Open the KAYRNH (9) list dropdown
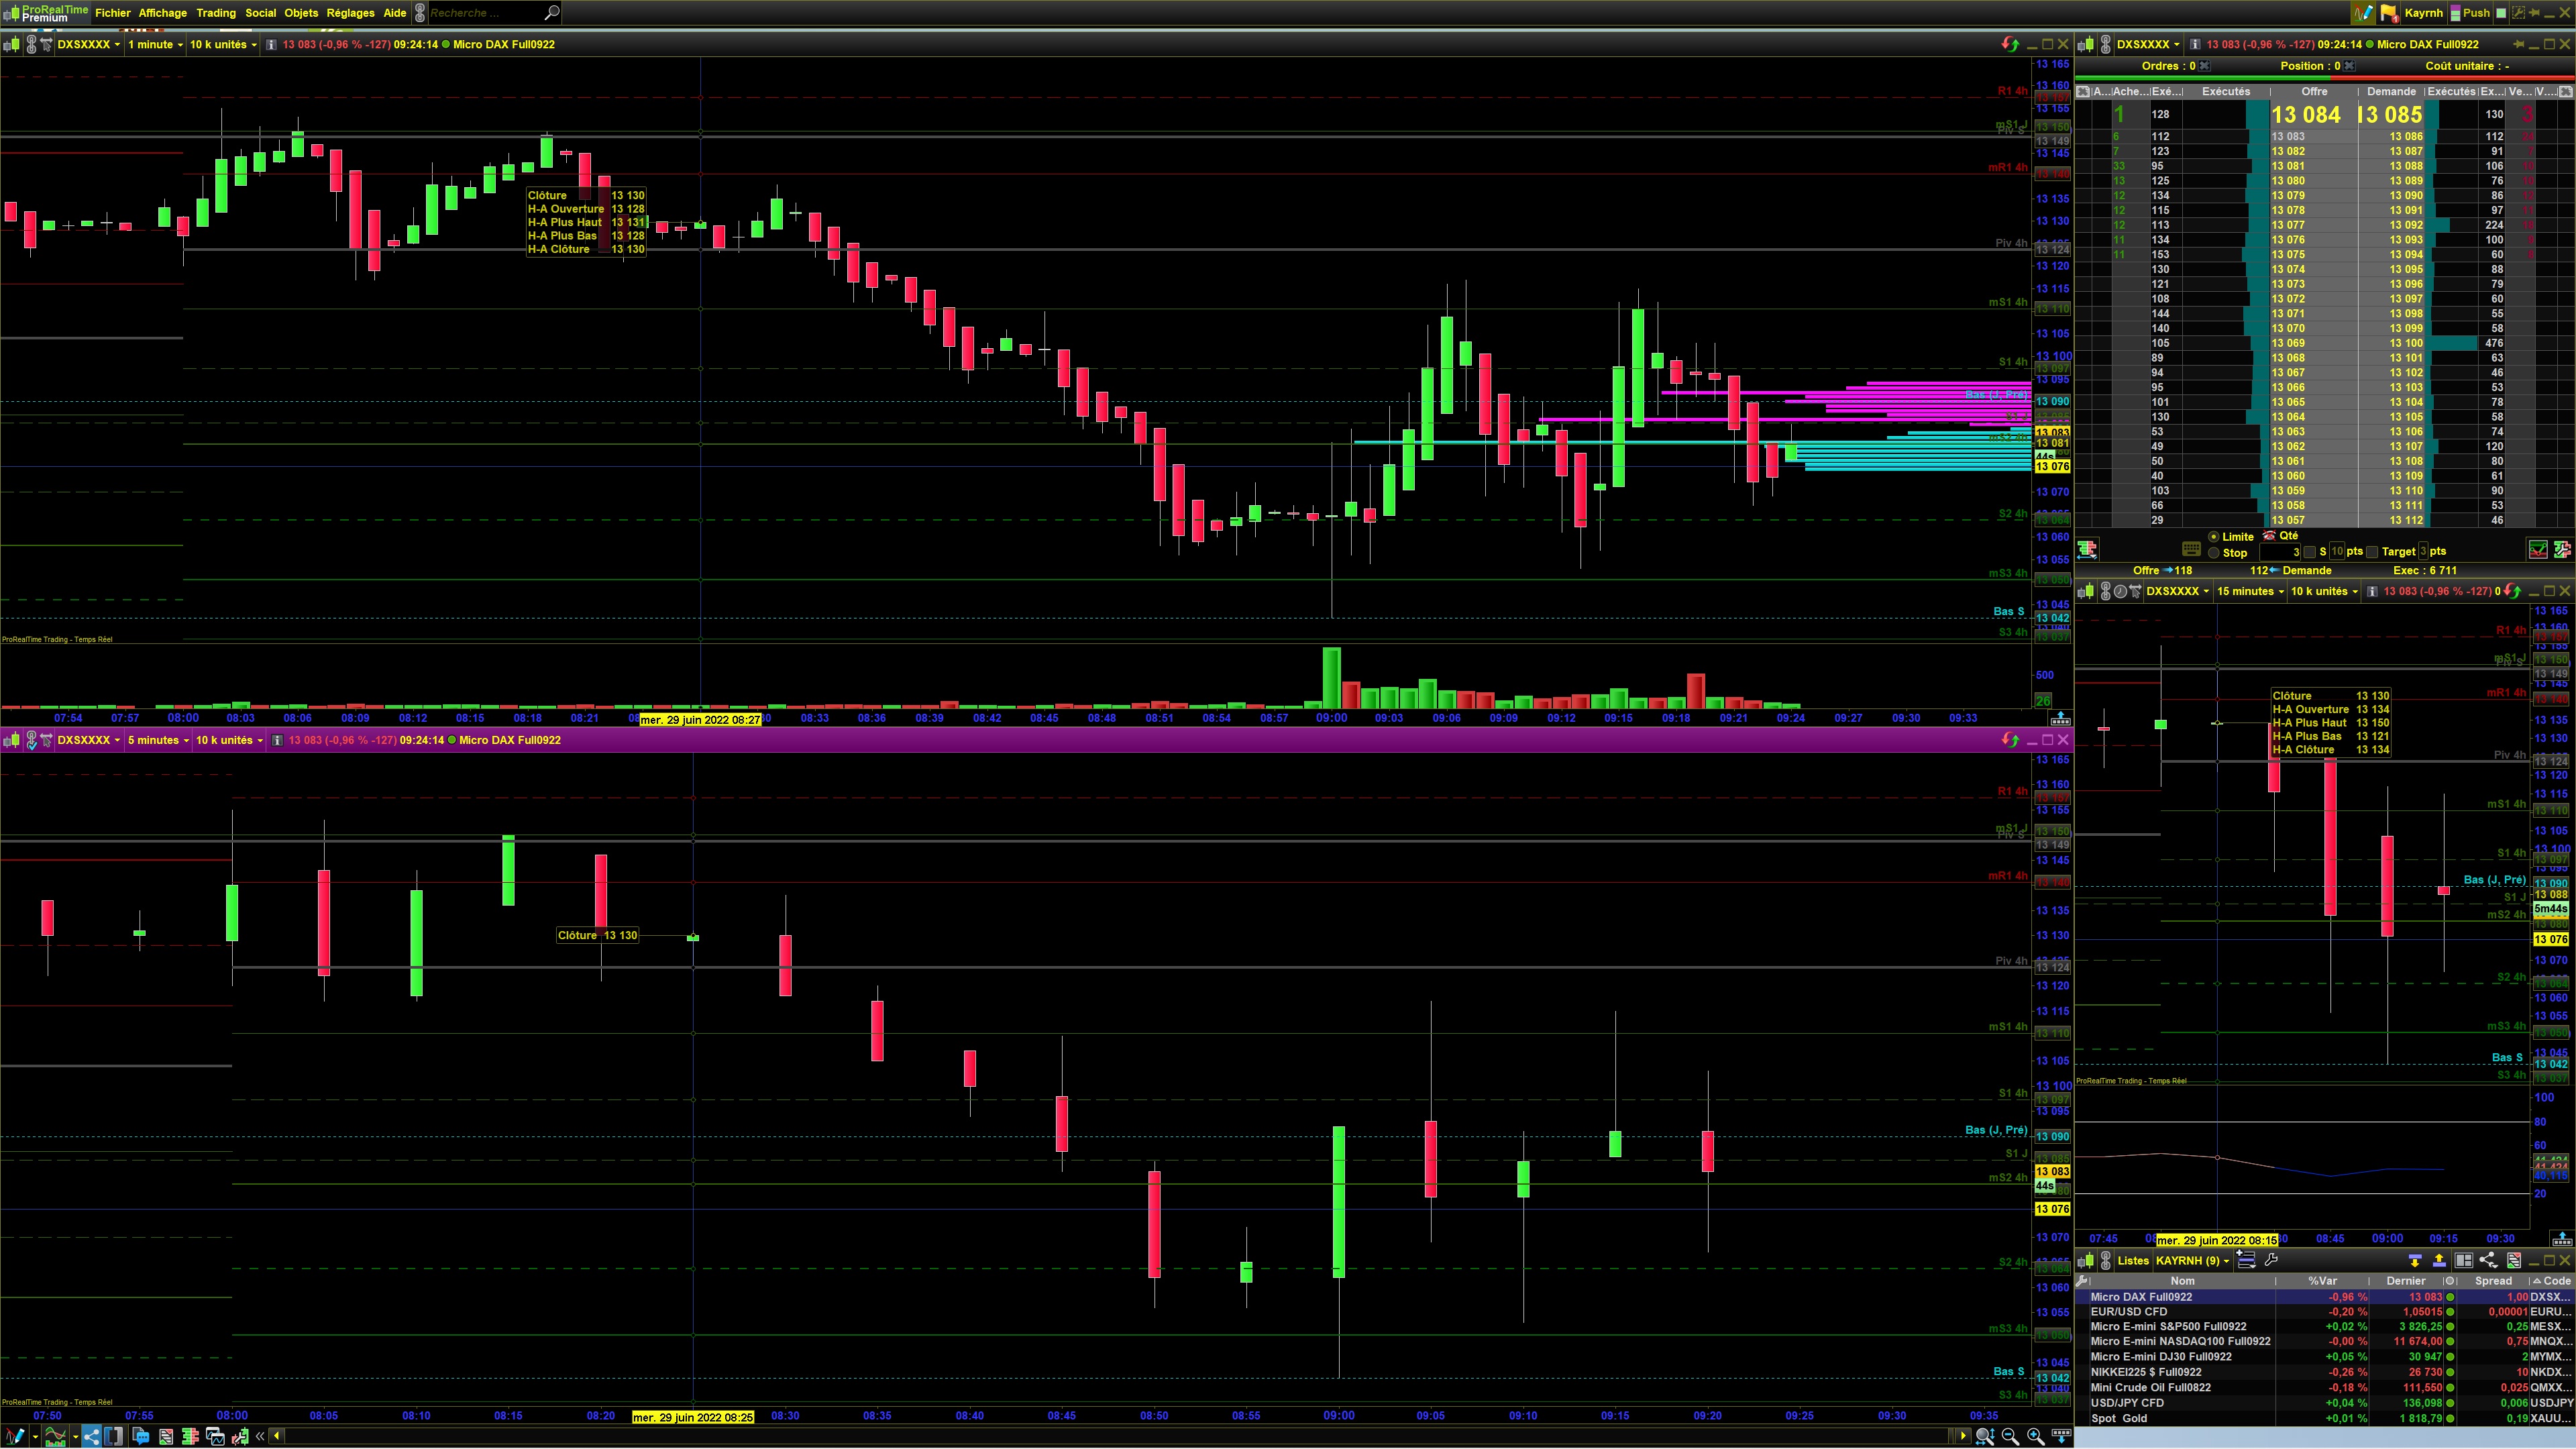The height and width of the screenshot is (1449, 2576). point(2192,1262)
